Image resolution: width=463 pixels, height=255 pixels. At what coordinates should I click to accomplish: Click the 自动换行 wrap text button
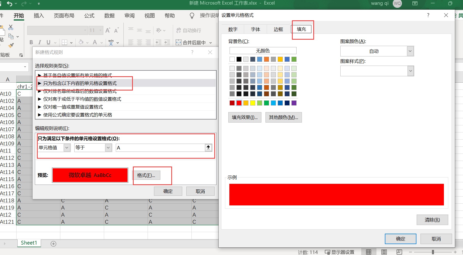(189, 30)
